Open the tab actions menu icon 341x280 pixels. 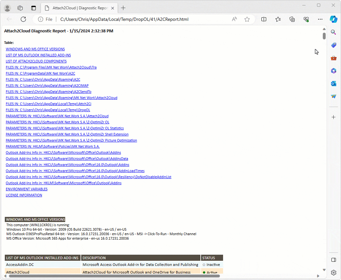[x=34, y=8]
